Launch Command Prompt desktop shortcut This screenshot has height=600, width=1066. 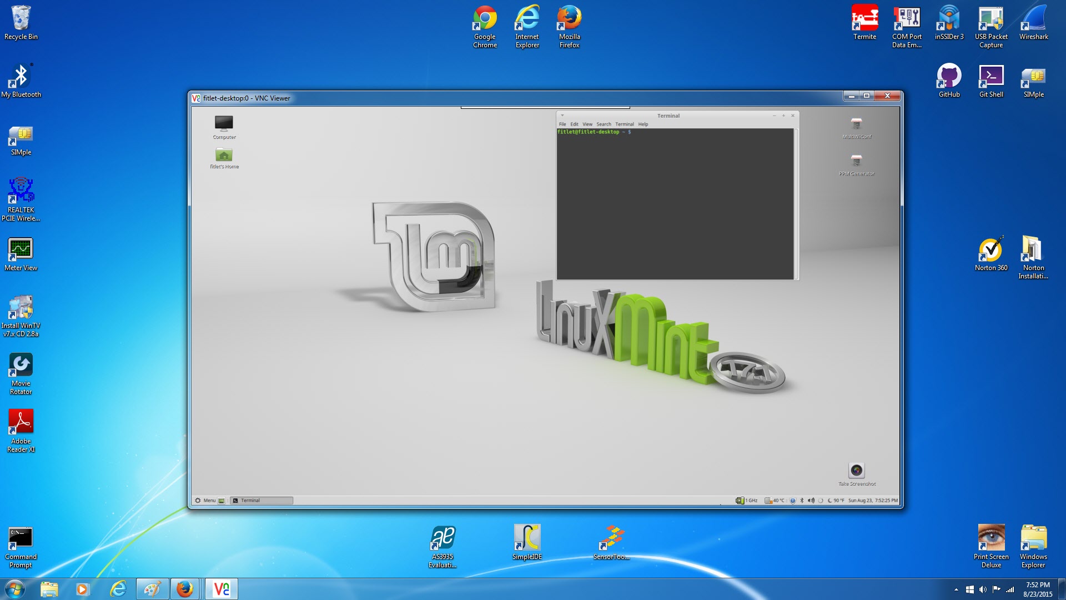[x=21, y=547]
